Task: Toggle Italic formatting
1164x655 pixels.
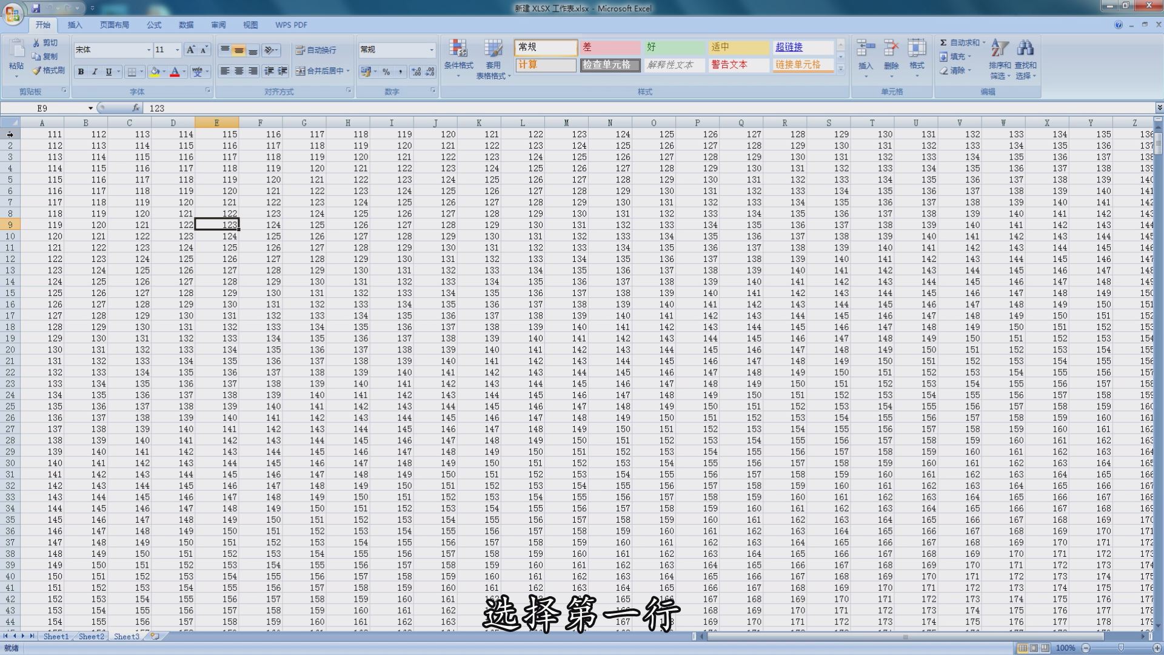Action: (95, 72)
